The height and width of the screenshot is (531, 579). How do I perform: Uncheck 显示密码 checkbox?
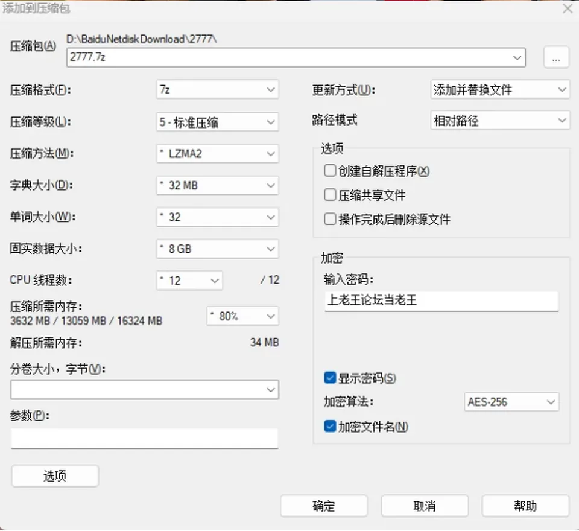[x=329, y=378]
